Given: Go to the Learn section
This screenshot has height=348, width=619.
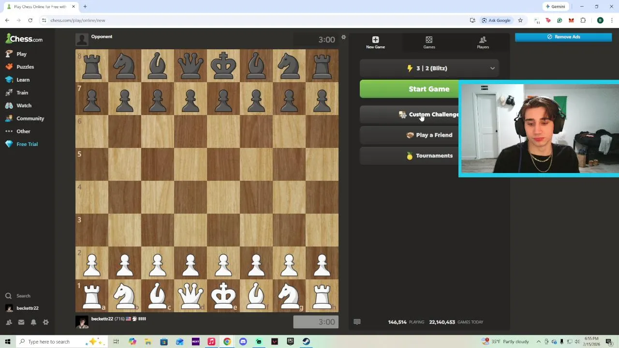Looking at the screenshot, I should point(23,80).
